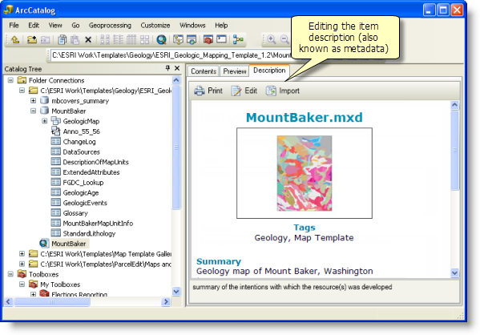Select the ChangeLog table
480x335 pixels.
tap(79, 142)
